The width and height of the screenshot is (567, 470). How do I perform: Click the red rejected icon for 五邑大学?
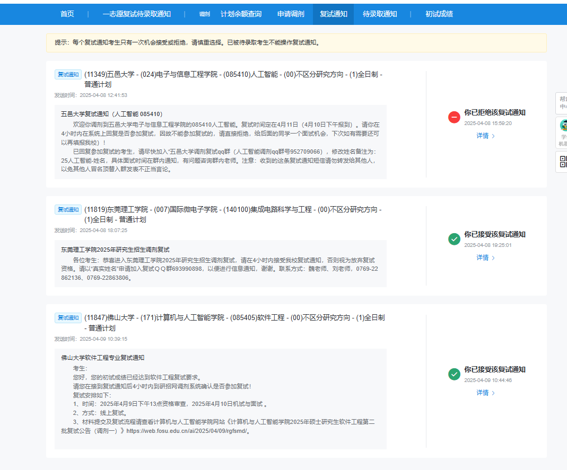coord(454,117)
